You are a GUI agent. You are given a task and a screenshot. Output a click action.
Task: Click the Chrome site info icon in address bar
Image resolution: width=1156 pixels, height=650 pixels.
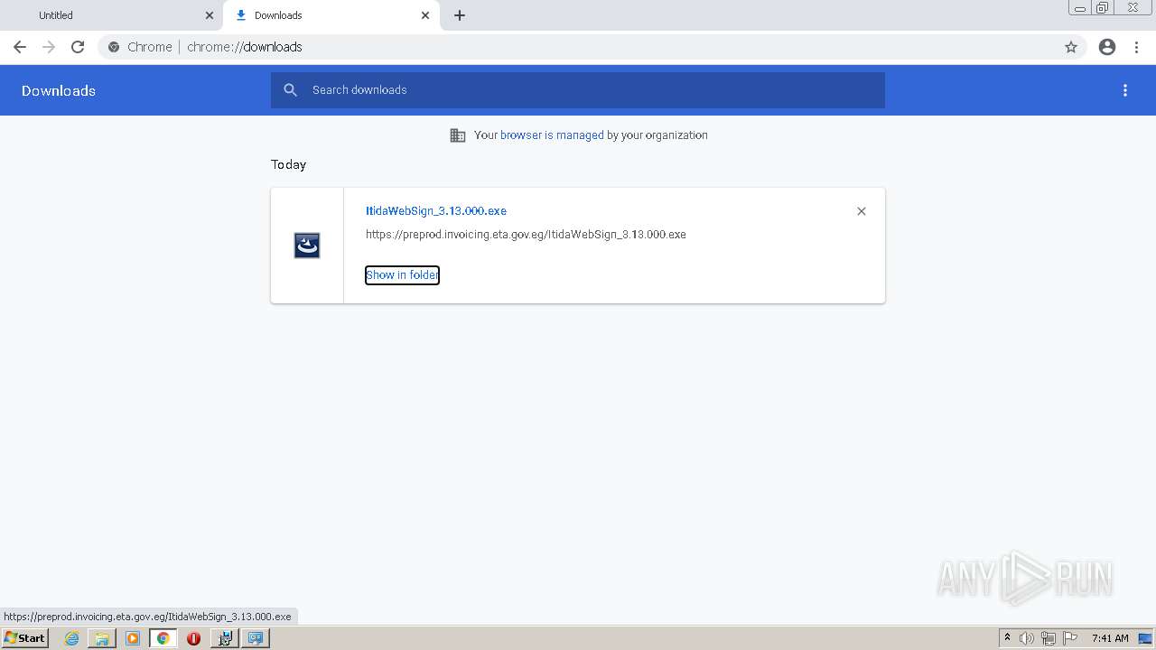(x=114, y=47)
